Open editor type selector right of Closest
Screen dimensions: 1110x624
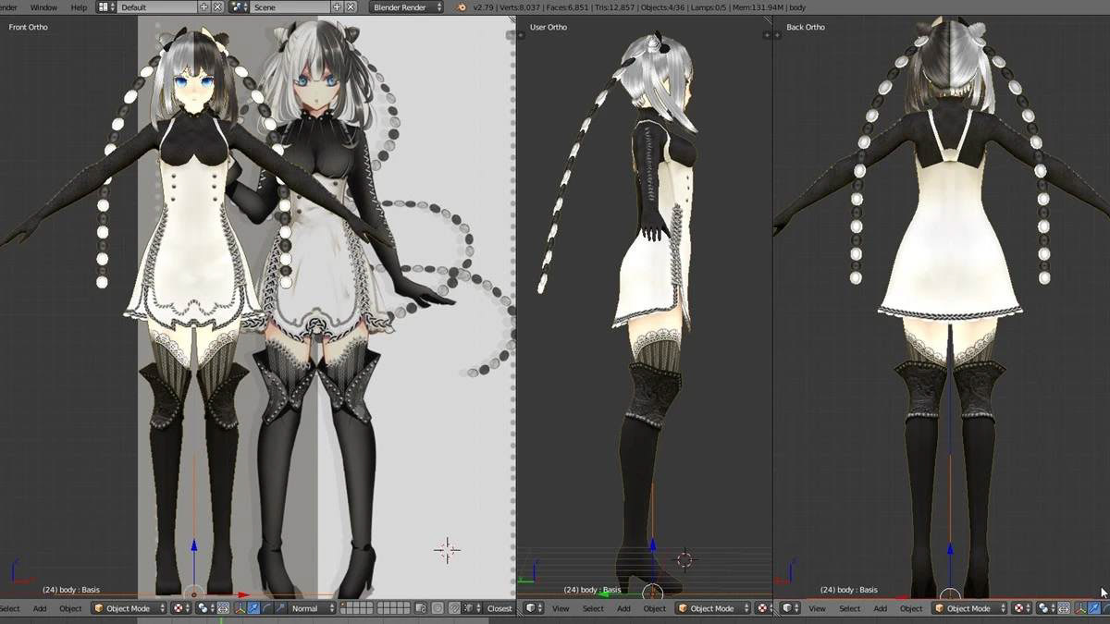click(534, 608)
